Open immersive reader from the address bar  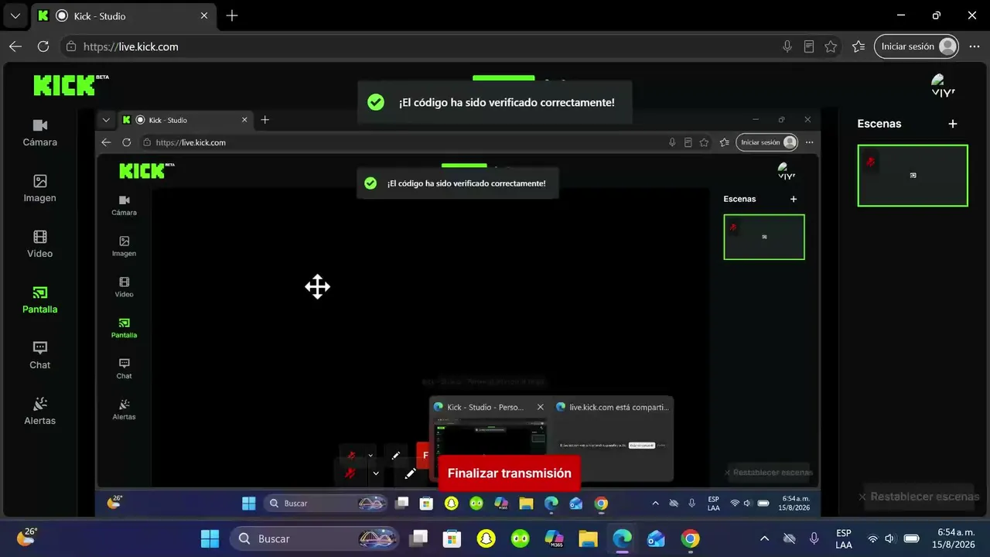pos(809,46)
